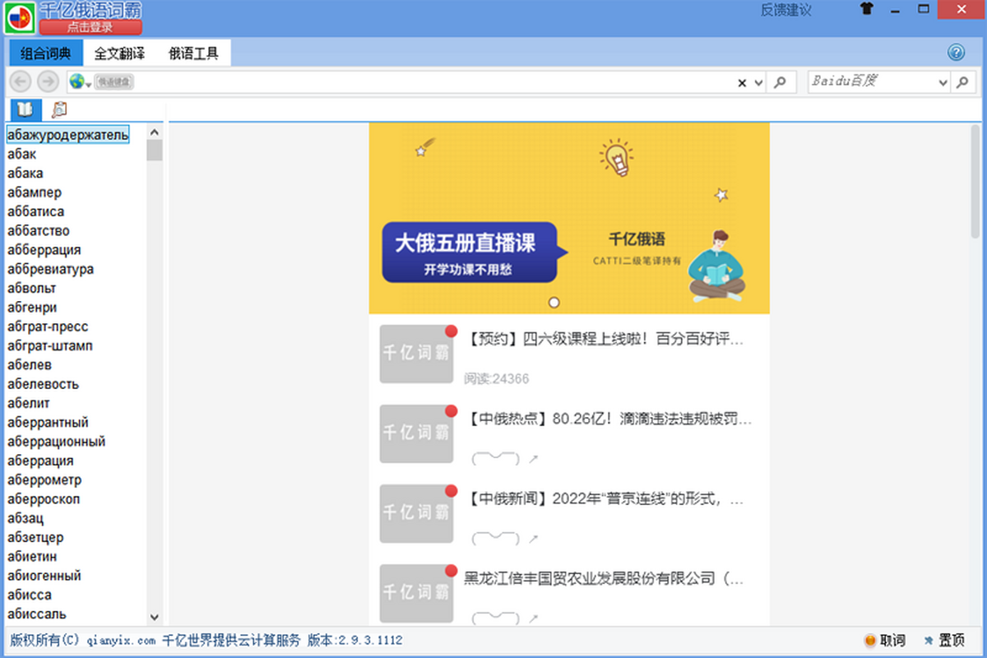Clear the search box with the X icon
987x658 pixels.
pyautogui.click(x=742, y=82)
